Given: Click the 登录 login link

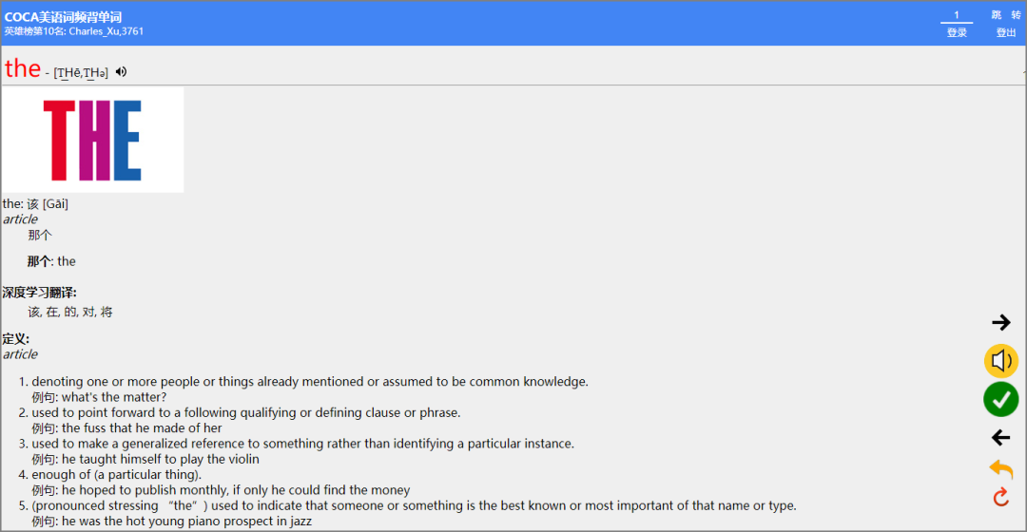Looking at the screenshot, I should (957, 32).
